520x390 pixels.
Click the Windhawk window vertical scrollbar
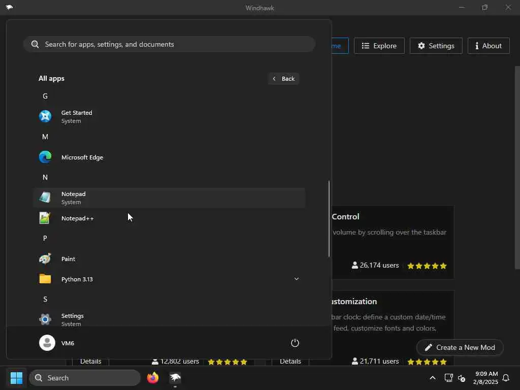tap(517, 168)
